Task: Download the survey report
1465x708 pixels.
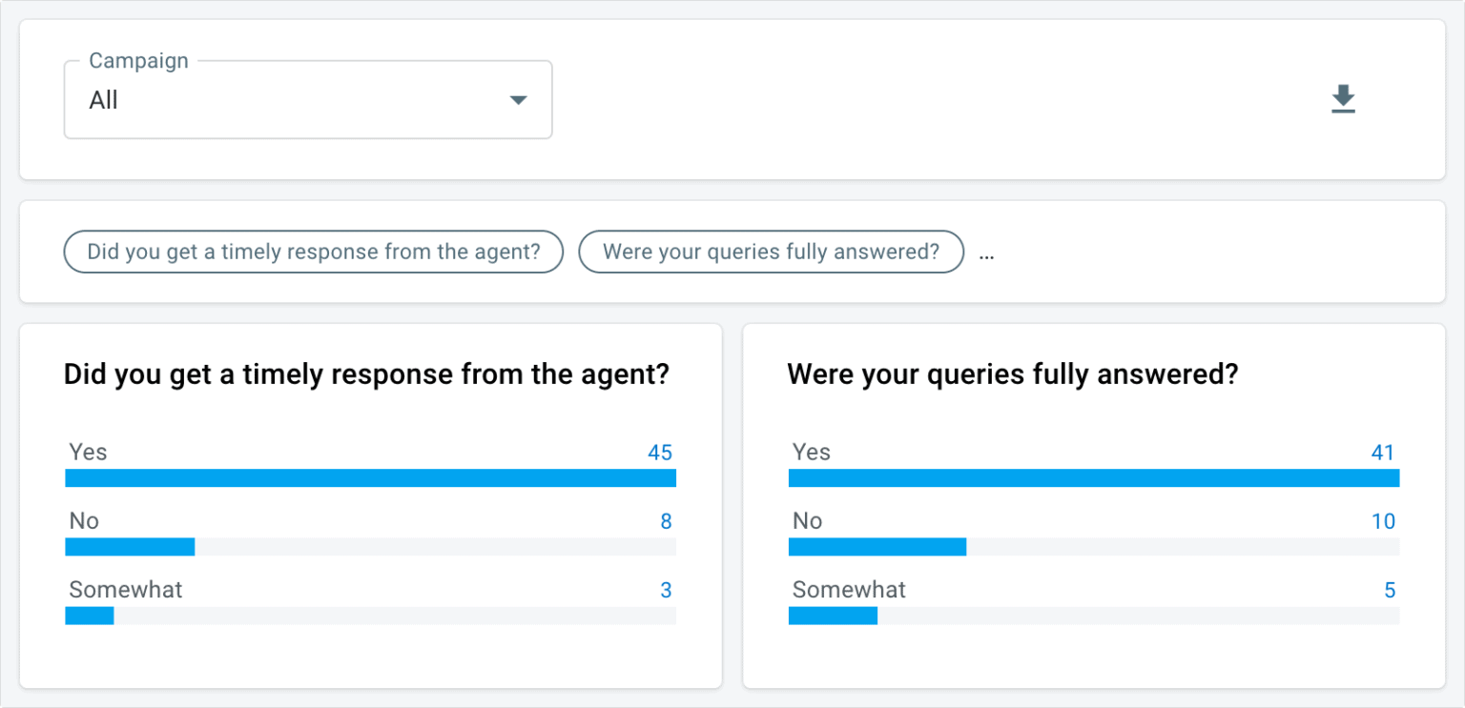Action: click(x=1343, y=99)
